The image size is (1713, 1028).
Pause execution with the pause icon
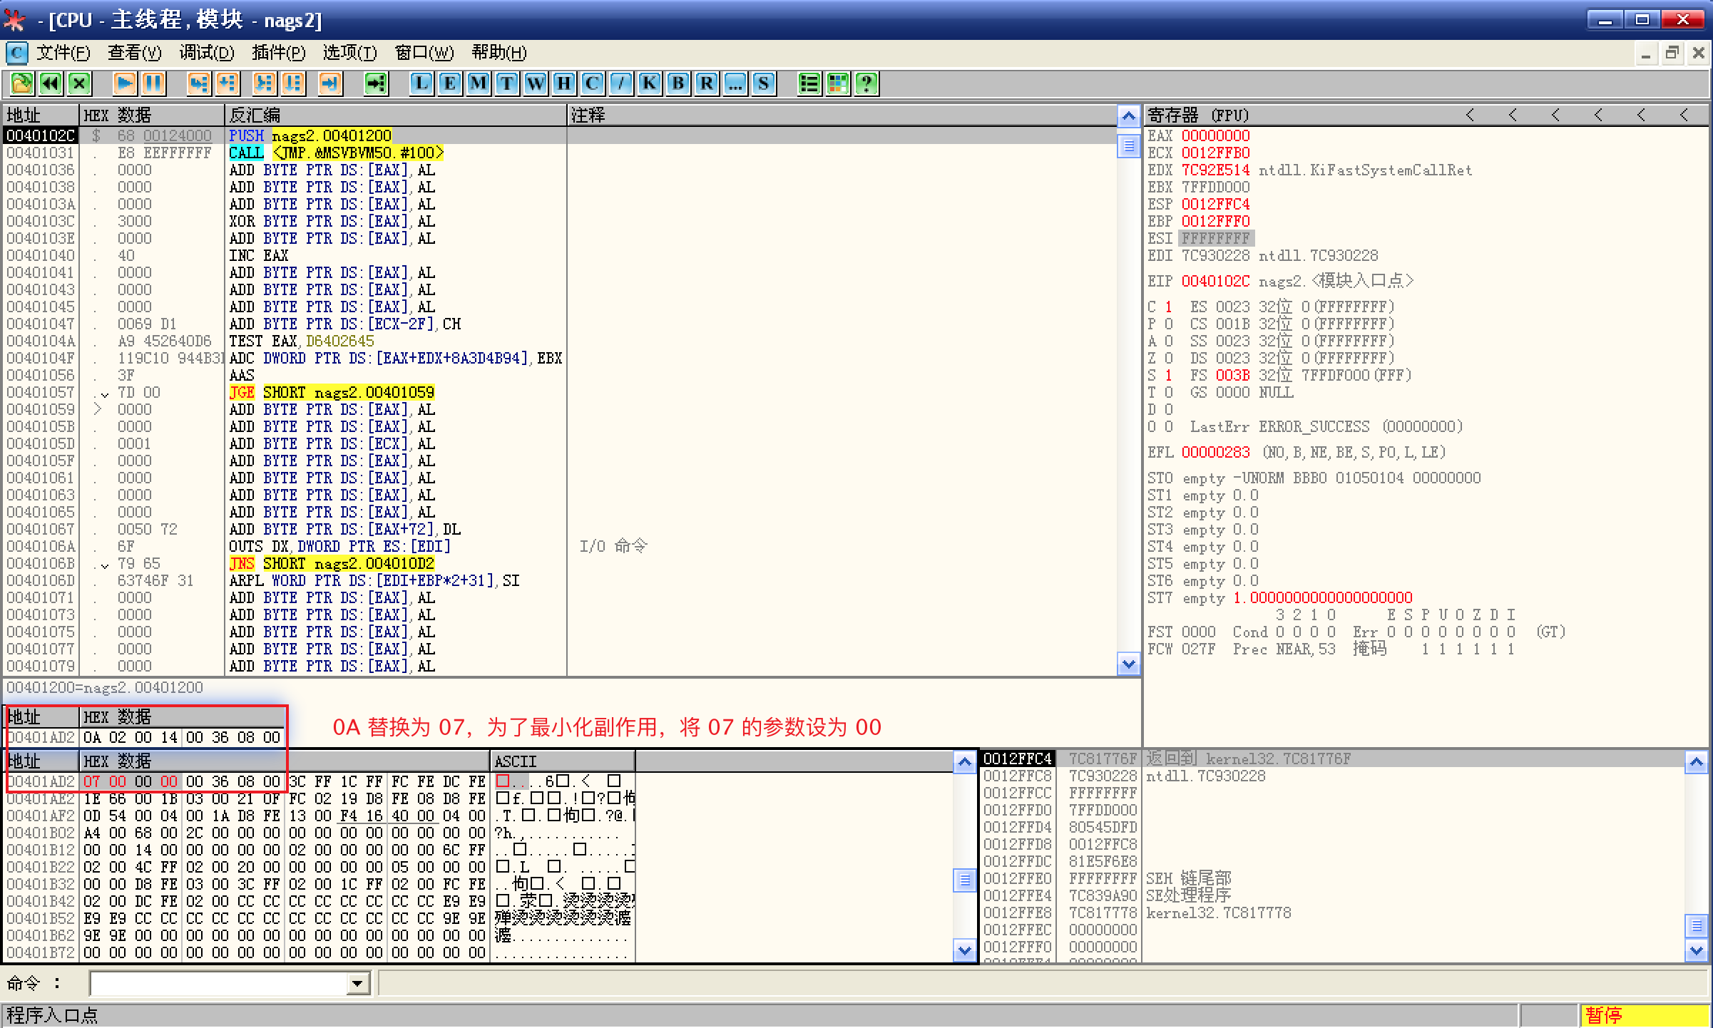(x=153, y=83)
